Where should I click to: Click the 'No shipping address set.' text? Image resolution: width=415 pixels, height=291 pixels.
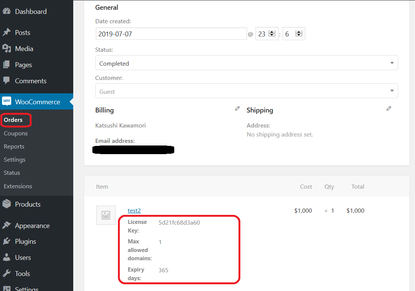[x=280, y=135]
